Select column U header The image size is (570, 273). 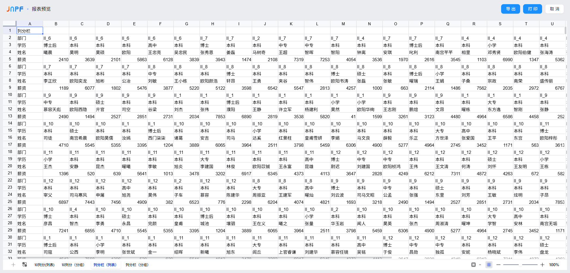552,24
